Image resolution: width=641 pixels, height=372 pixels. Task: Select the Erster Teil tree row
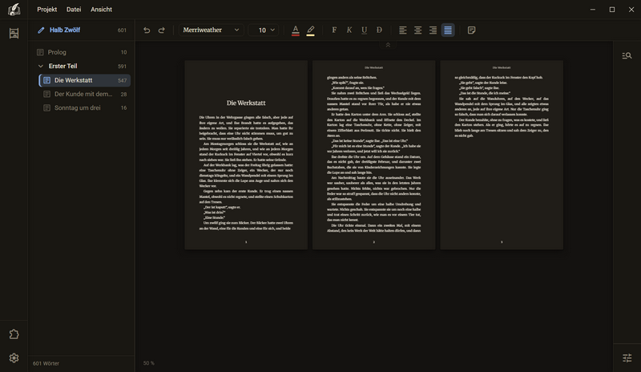click(x=82, y=66)
